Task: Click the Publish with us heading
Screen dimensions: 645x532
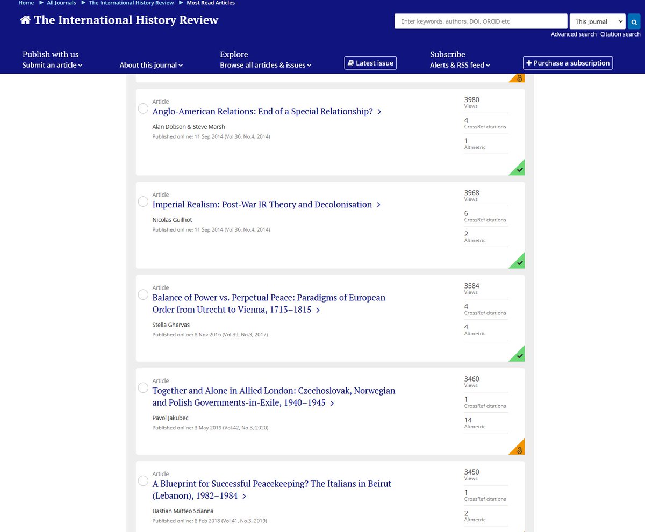Action: pyautogui.click(x=51, y=54)
